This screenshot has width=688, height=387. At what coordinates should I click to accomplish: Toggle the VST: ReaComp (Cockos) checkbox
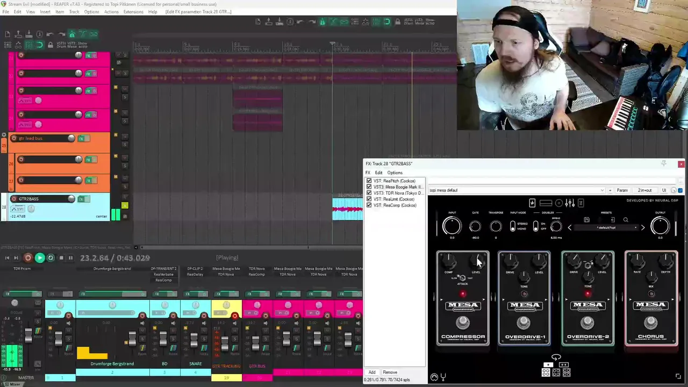click(x=369, y=205)
